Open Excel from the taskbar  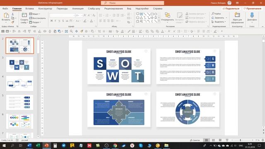[x=38, y=145]
